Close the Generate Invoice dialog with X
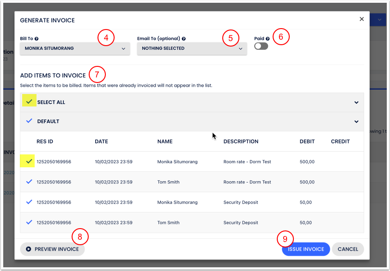 point(361,19)
